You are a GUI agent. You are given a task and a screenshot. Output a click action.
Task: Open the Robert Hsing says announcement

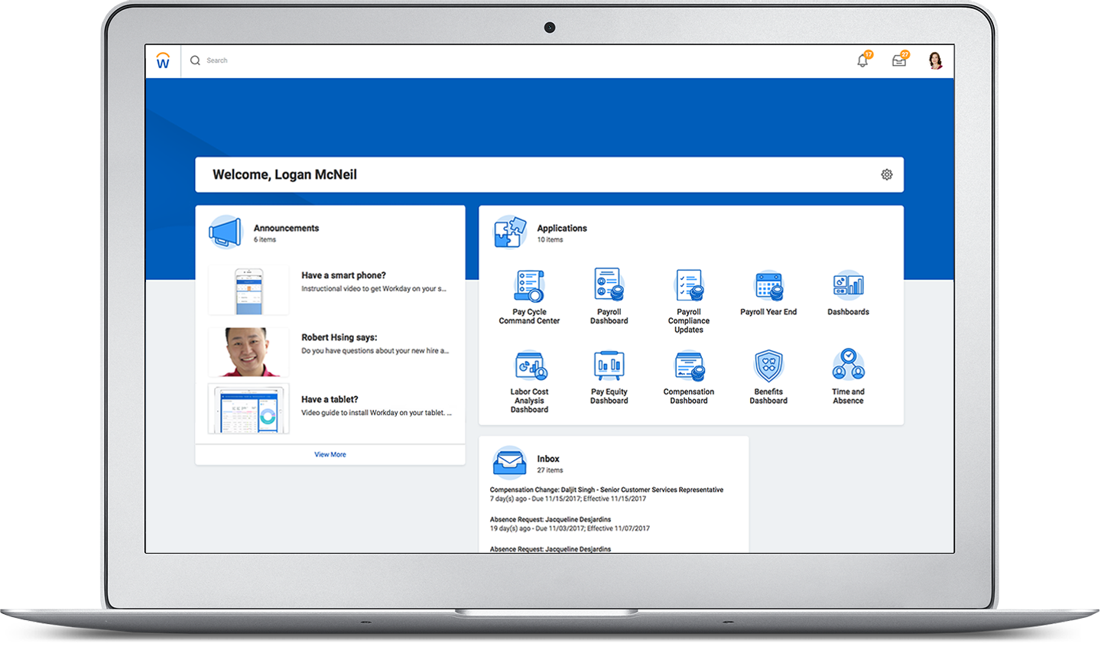point(339,337)
